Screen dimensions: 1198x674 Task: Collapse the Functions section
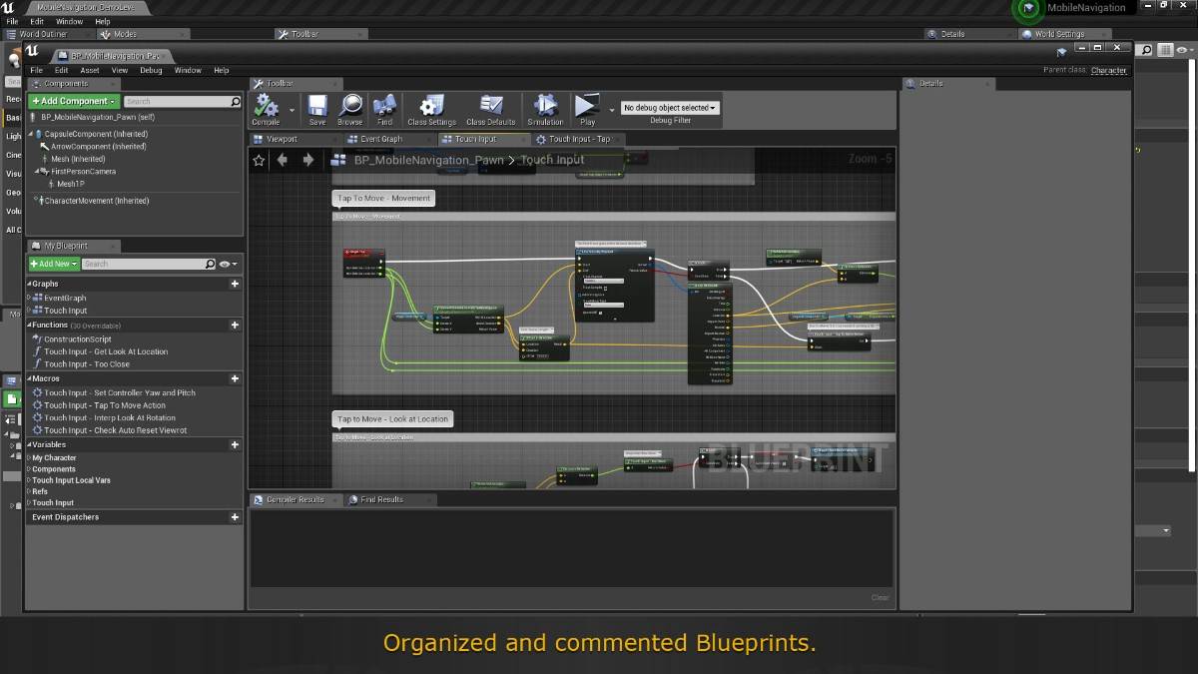point(29,326)
